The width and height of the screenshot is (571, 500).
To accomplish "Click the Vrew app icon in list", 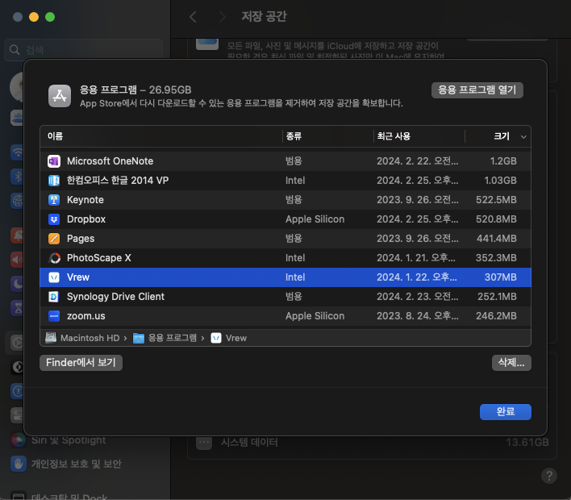I will point(54,277).
